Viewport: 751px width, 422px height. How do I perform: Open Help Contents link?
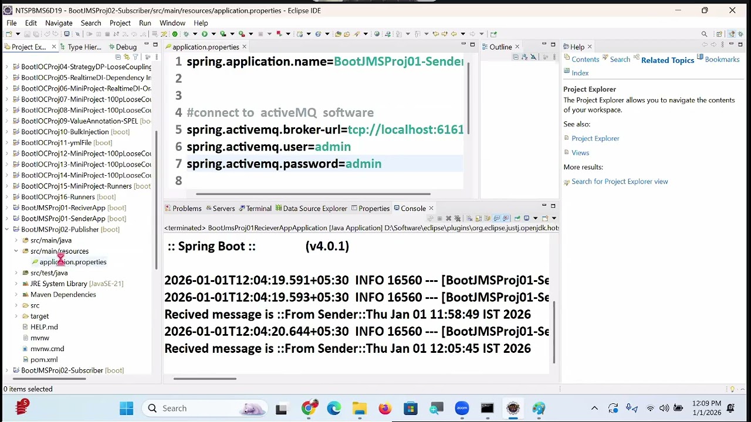point(585,59)
